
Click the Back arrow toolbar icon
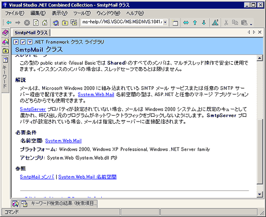tap(9, 23)
